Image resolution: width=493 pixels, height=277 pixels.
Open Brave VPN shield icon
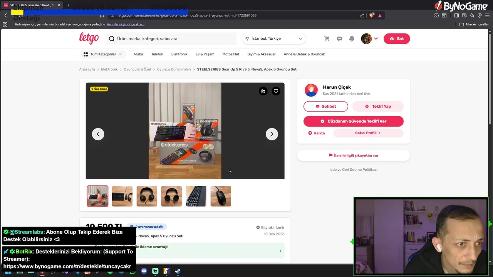pos(480,15)
